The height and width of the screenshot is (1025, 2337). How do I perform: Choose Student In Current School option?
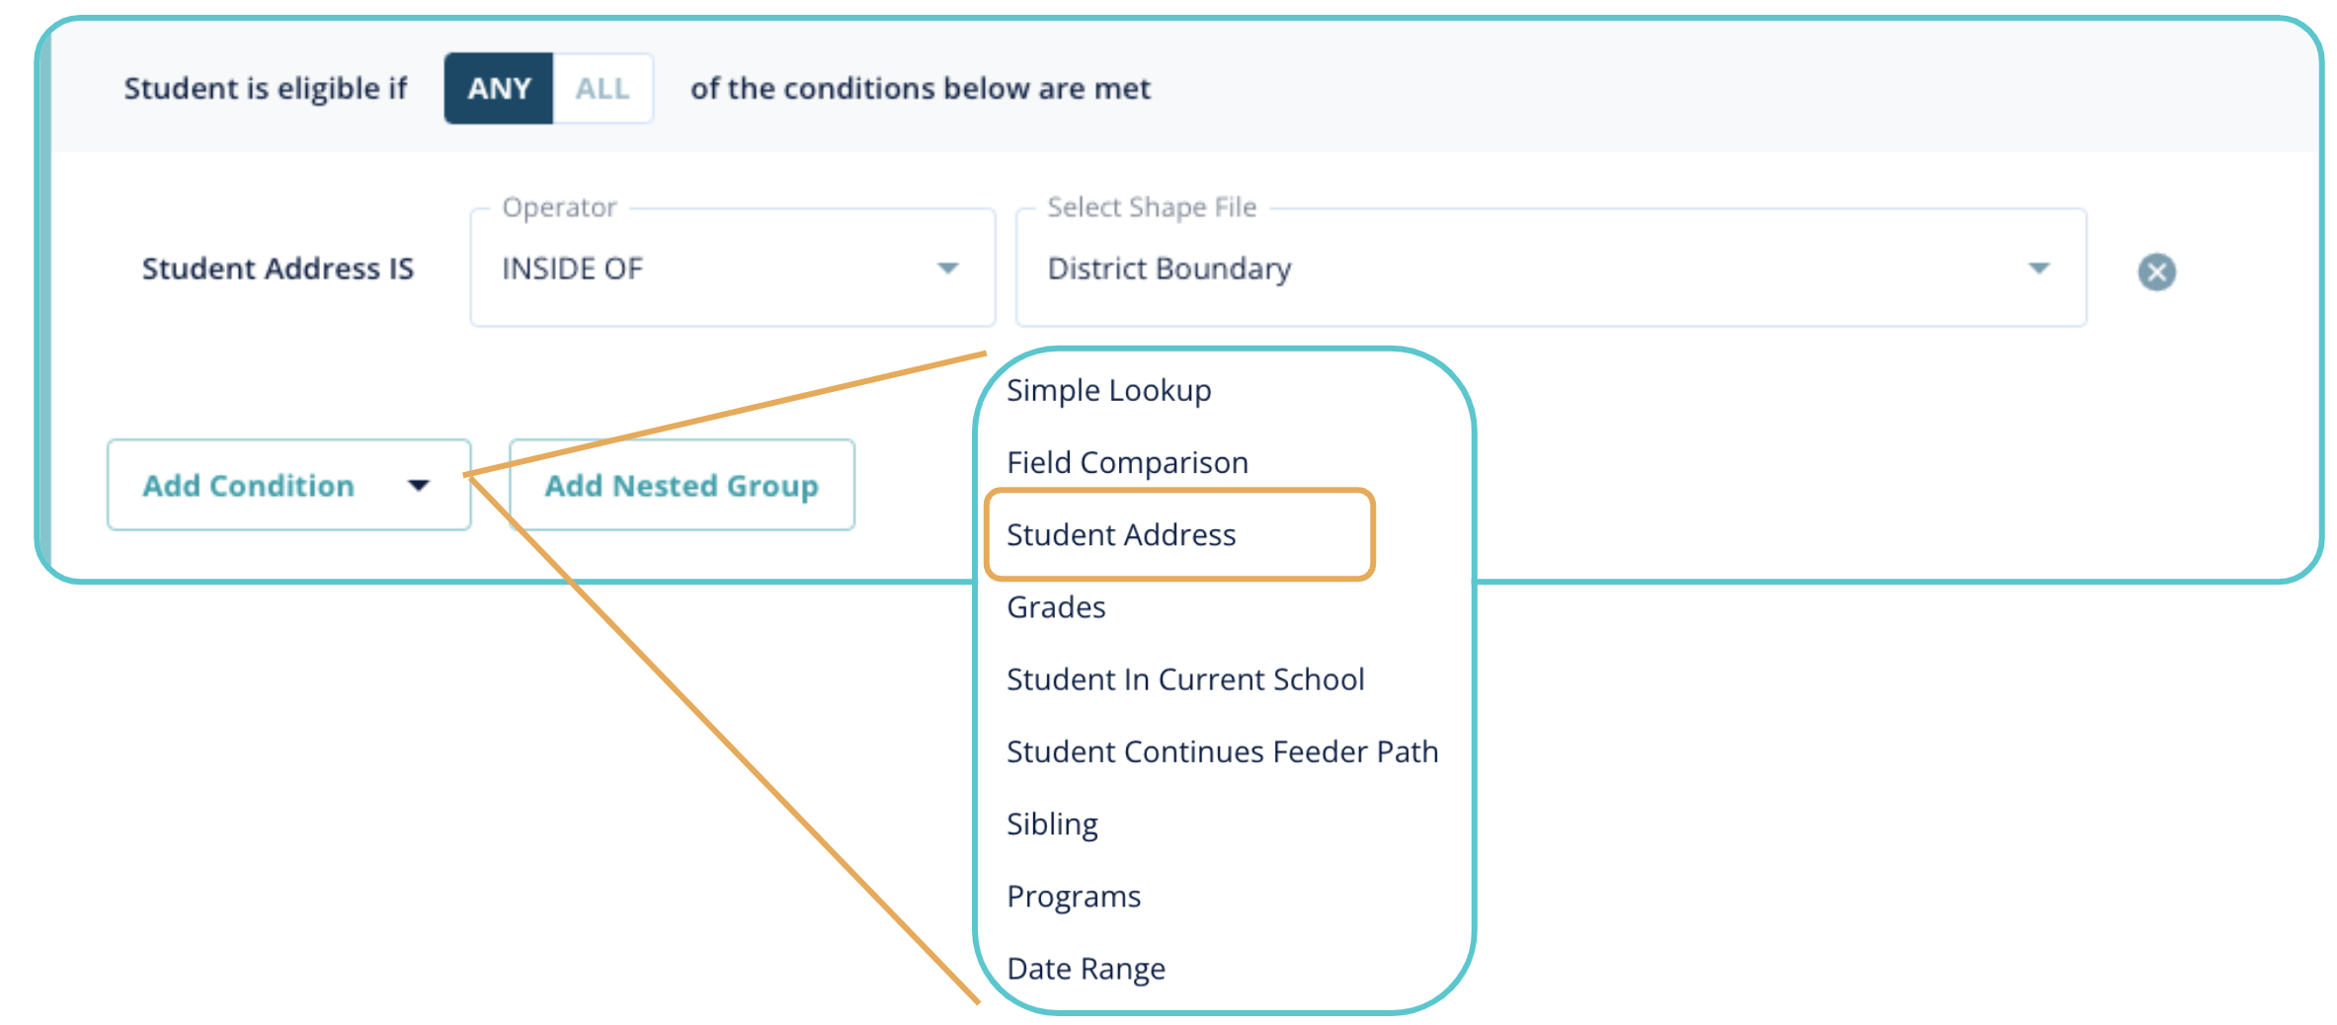click(1185, 679)
